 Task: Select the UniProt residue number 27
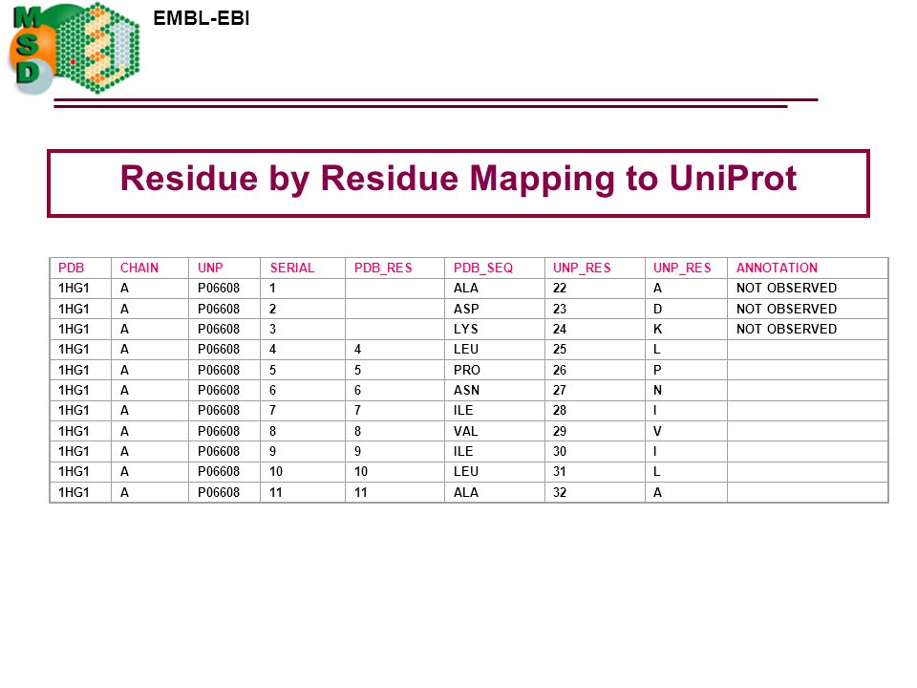(x=560, y=390)
